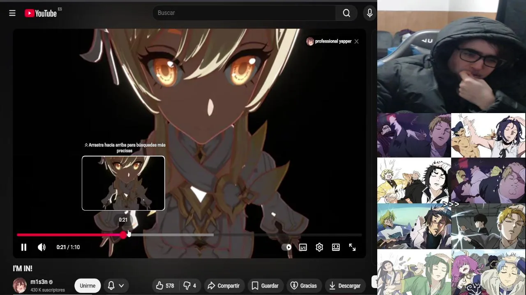This screenshot has height=295, width=526.
Task: Enter fullscreen mode
Action: pyautogui.click(x=352, y=247)
